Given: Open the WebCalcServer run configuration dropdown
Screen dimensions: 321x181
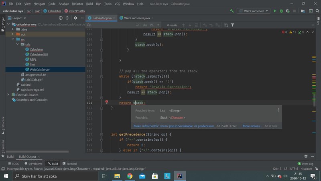Looking at the screenshot, I should click(x=253, y=11).
